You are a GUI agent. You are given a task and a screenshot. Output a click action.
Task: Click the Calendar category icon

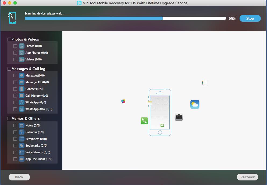(22, 132)
